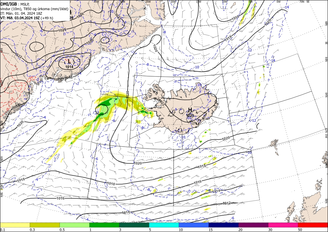This screenshot has height=232, width=328.
Task: Click the '0.1' legend scale label
Action: (x=2, y=230)
